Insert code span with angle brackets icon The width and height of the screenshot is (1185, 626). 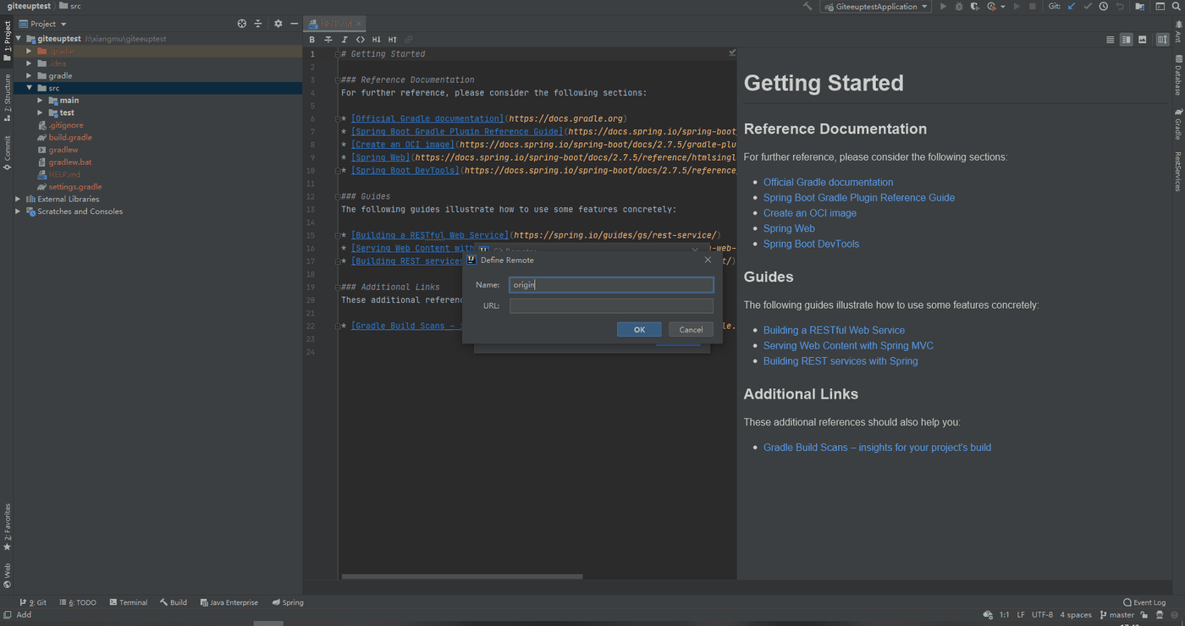(361, 40)
